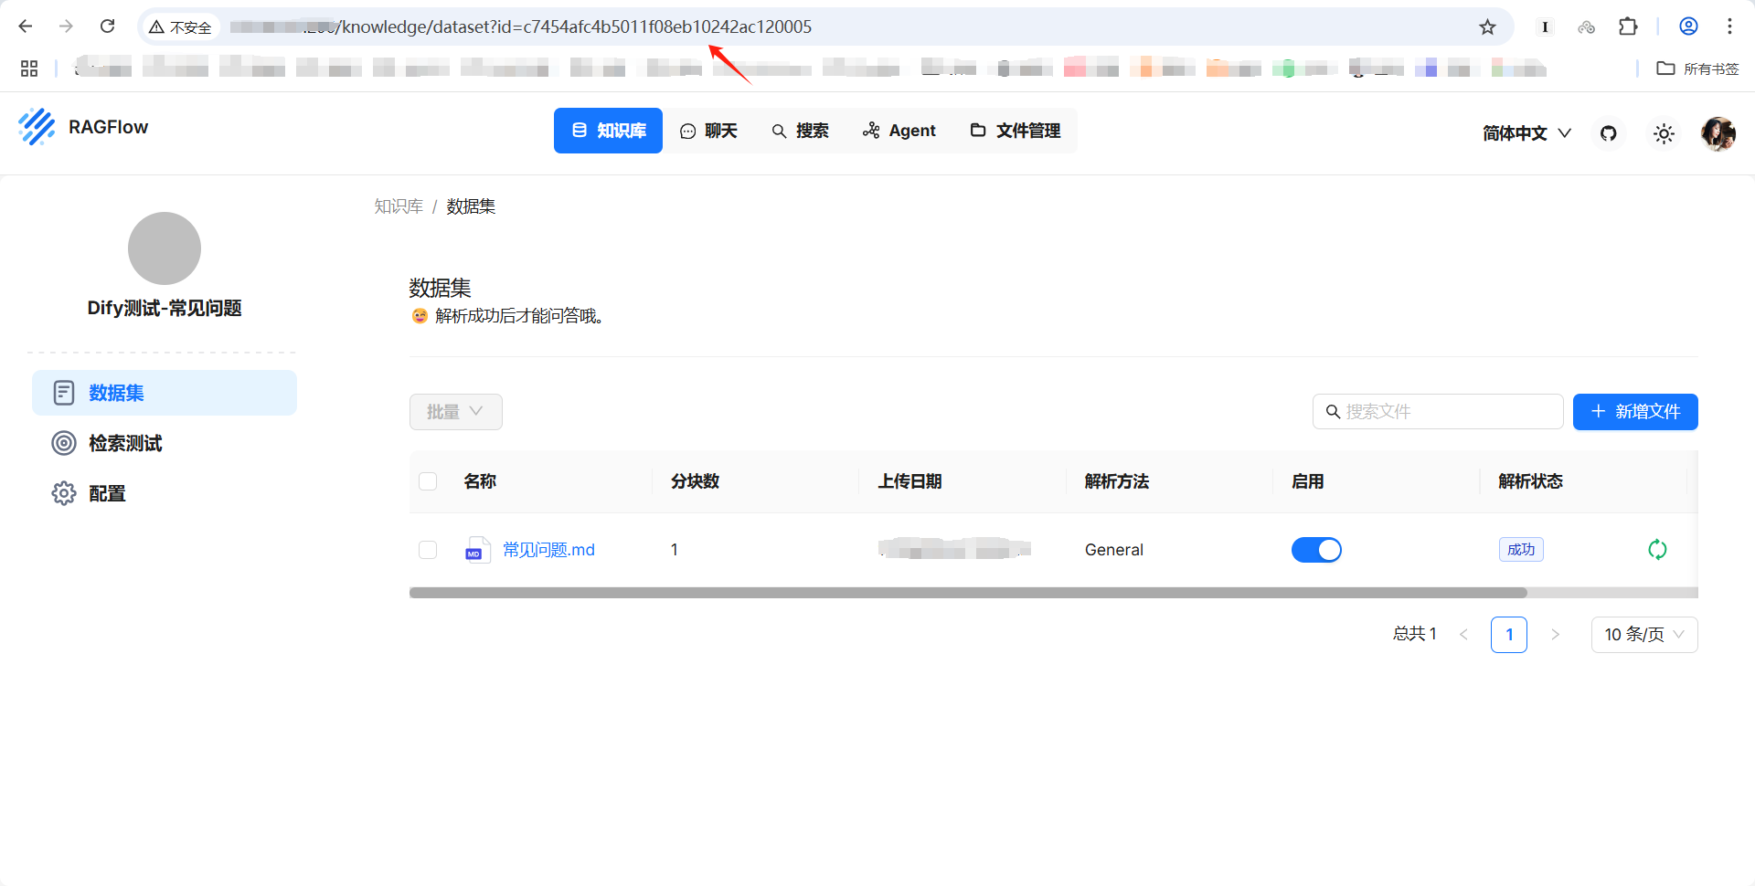Open the user avatar profile
The height and width of the screenshot is (886, 1755).
tap(1718, 133)
